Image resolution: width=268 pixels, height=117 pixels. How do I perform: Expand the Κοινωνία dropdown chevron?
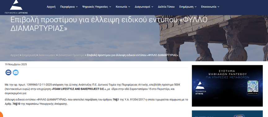(129, 7)
